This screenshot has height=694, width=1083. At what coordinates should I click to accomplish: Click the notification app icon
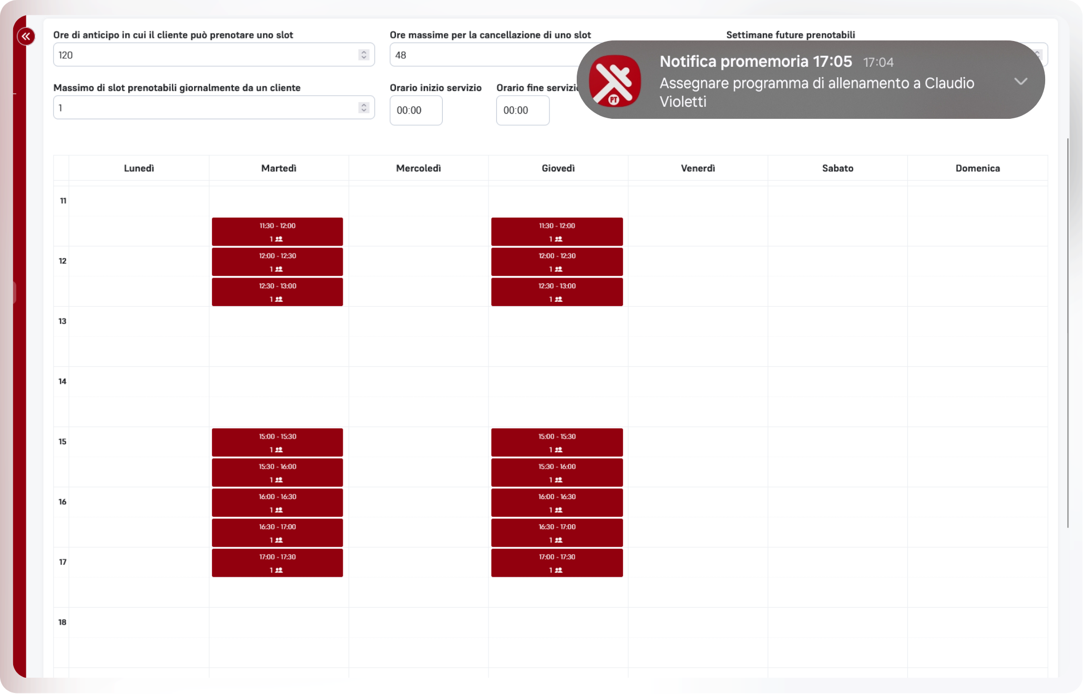pos(615,80)
